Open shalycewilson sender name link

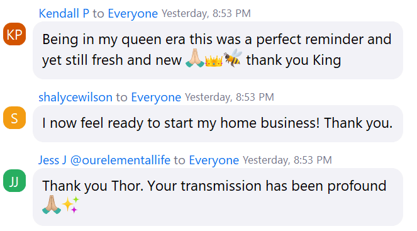pos(75,97)
